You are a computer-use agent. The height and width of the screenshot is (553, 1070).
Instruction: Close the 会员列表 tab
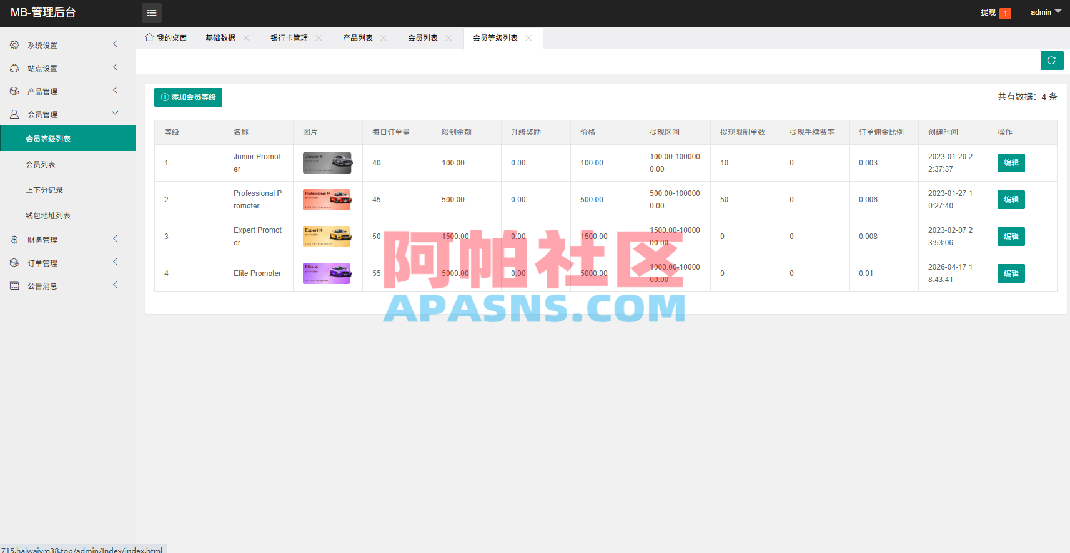448,38
